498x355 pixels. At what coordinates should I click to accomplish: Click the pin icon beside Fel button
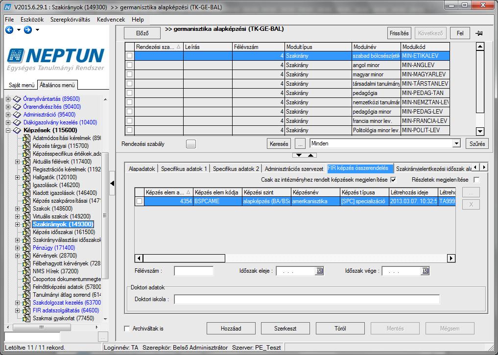(479, 33)
